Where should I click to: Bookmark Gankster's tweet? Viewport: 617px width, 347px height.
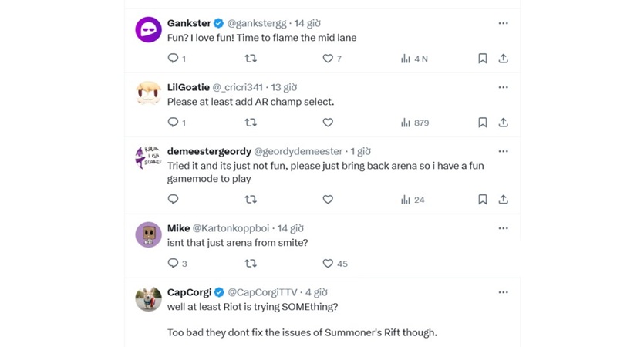483,59
